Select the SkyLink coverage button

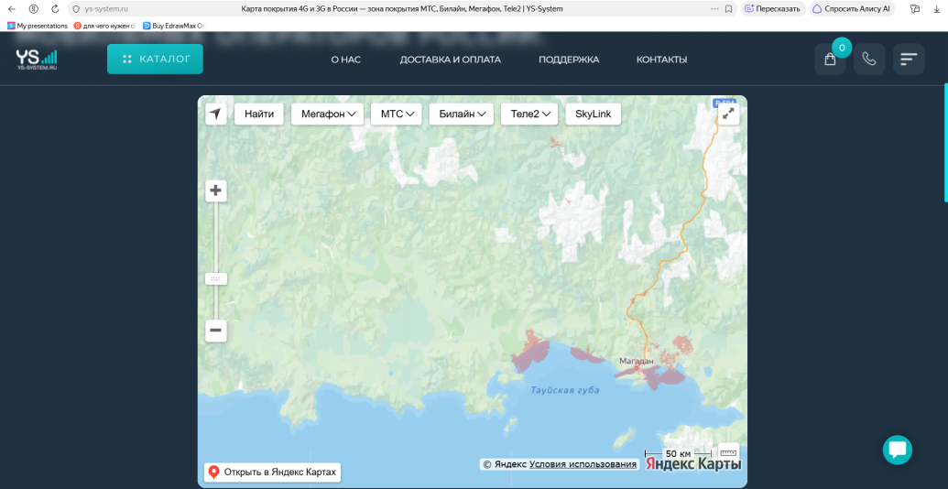pos(594,114)
